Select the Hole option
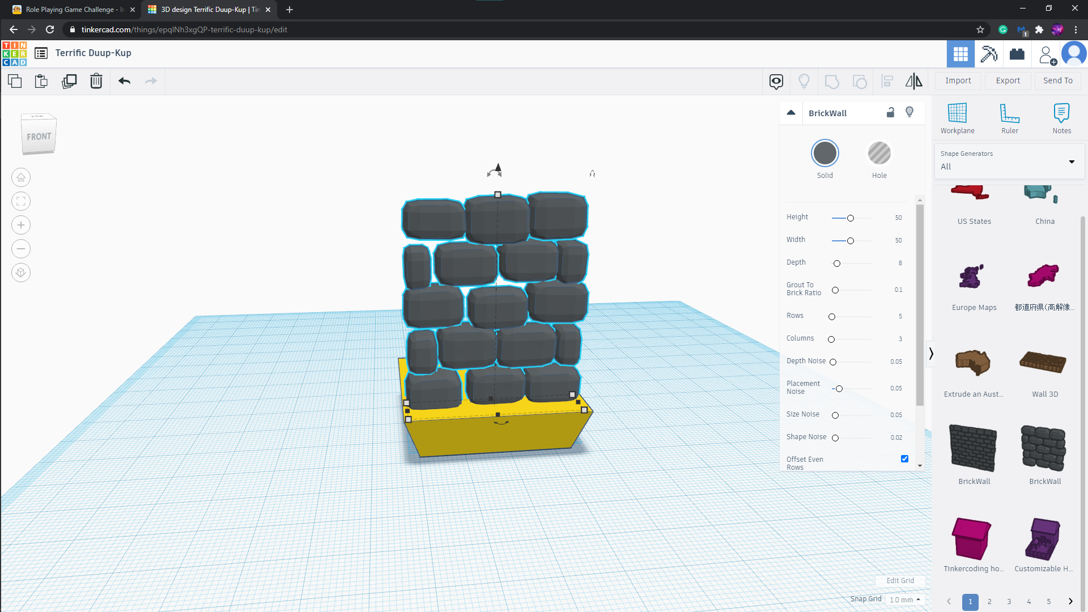This screenshot has height=612, width=1088. [879, 153]
